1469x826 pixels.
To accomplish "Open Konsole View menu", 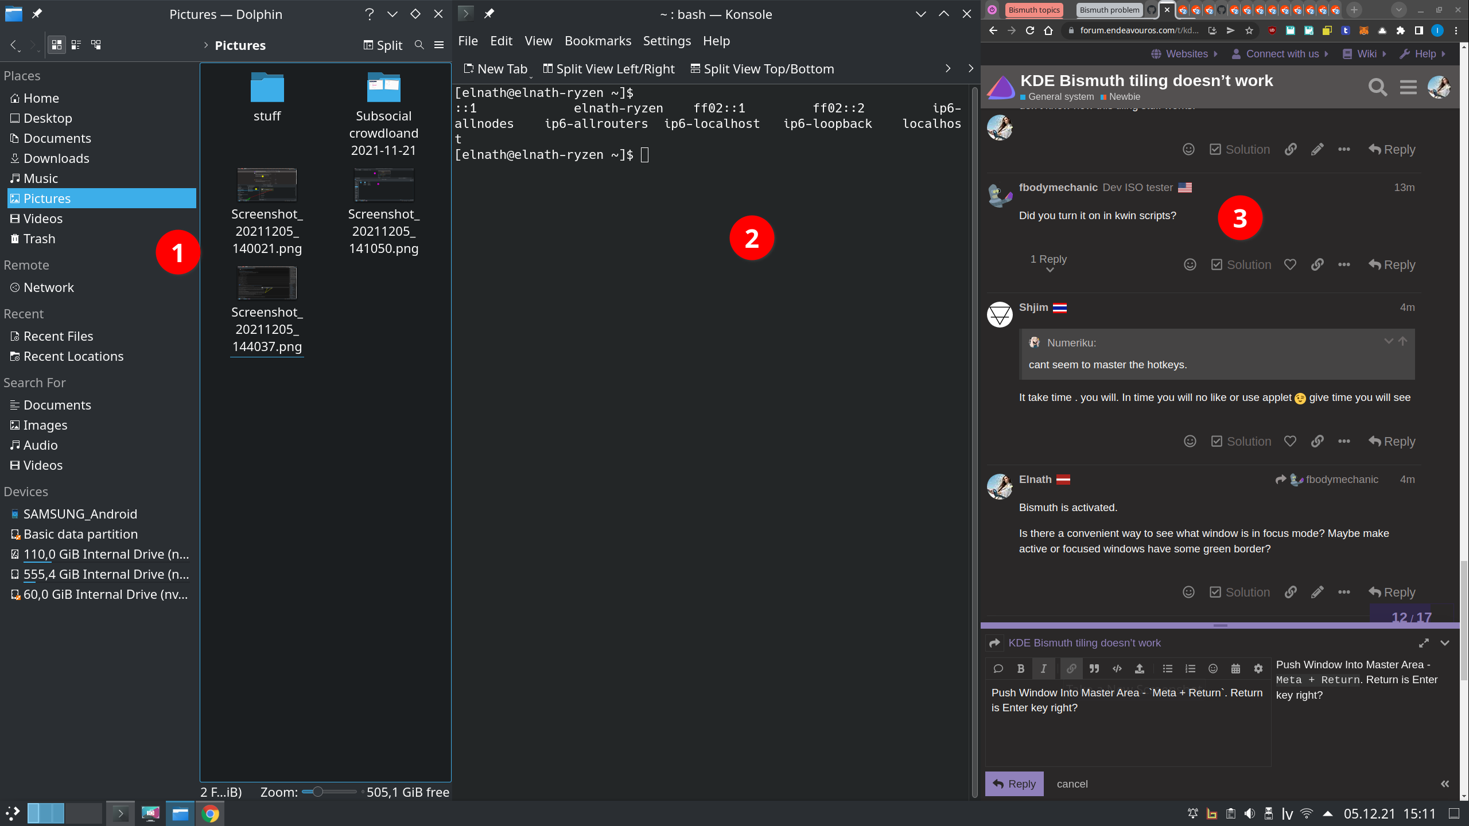I will (x=538, y=41).
